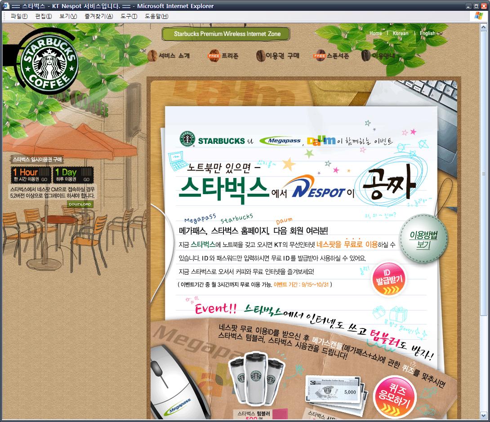Click the Event!! heading text
The width and height of the screenshot is (490, 422).
216,309
